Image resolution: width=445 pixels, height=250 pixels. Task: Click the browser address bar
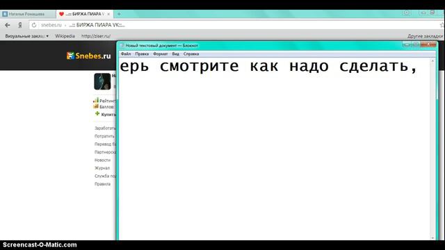click(x=236, y=25)
